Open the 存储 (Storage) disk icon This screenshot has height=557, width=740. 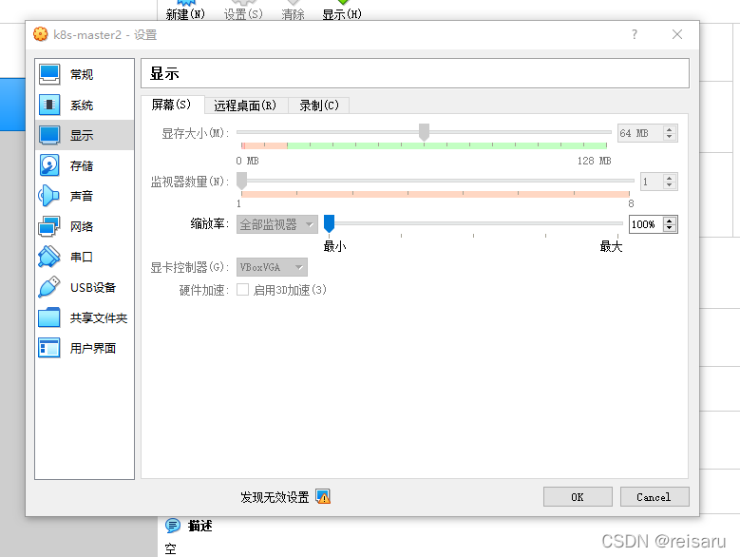(x=49, y=165)
